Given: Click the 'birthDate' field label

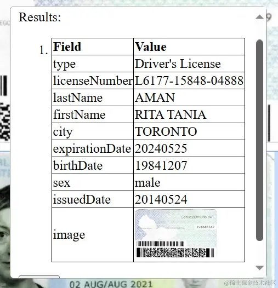Looking at the screenshot, I should [x=78, y=165].
